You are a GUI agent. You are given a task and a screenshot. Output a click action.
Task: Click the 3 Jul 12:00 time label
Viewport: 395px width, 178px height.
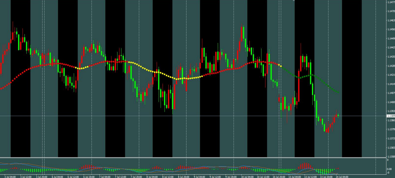click(x=26, y=177)
